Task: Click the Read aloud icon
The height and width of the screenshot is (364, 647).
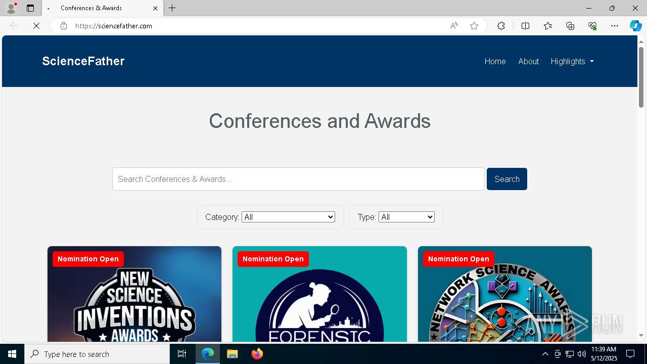Action: [454, 26]
